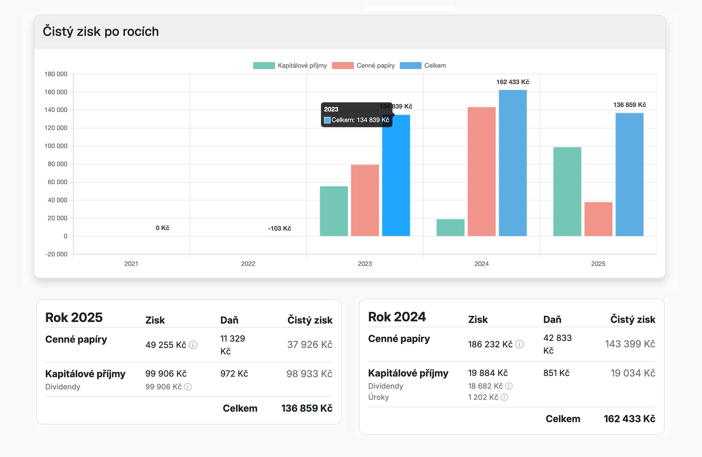
Task: Toggle Celkem legend entry
Action: [423, 65]
